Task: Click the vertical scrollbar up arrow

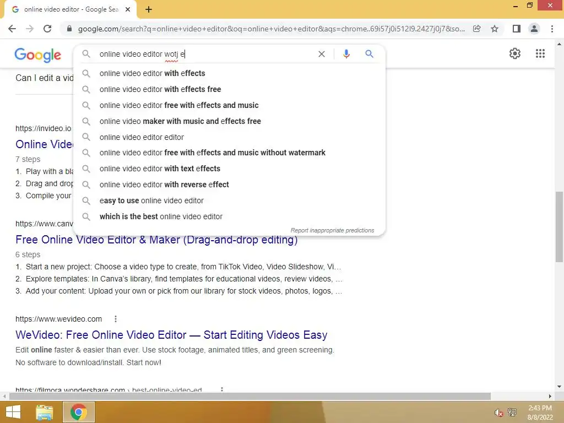Action: point(559,44)
